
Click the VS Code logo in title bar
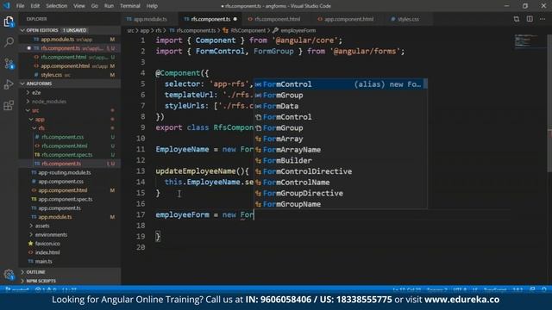pyautogui.click(x=6, y=6)
